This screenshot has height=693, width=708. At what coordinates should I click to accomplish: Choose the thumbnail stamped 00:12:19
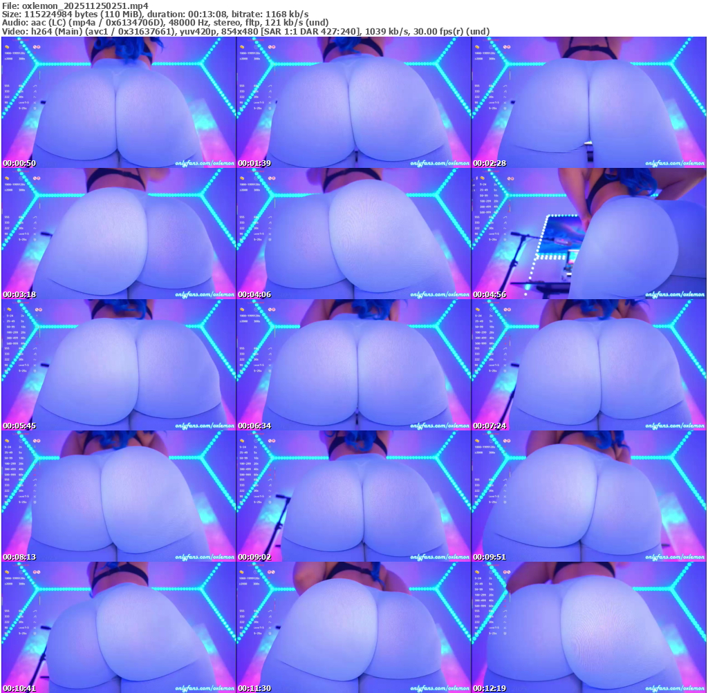[x=589, y=627]
